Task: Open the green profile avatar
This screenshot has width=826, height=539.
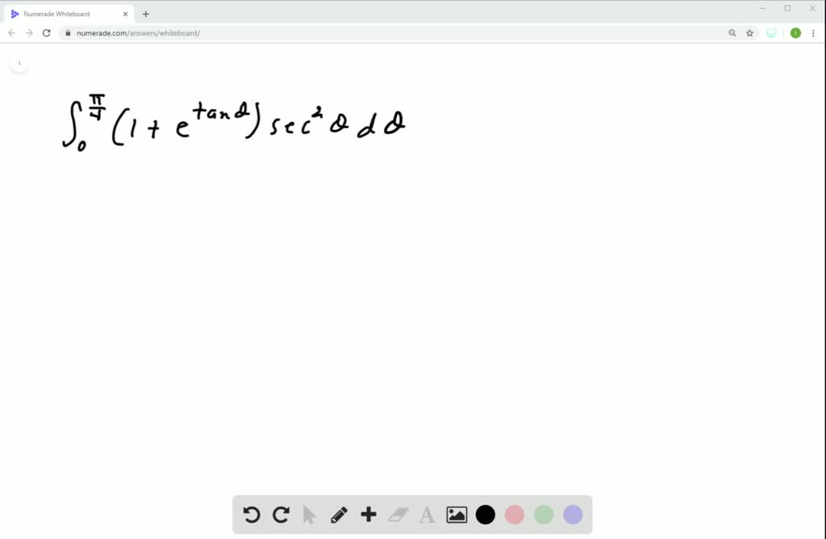Action: (795, 33)
